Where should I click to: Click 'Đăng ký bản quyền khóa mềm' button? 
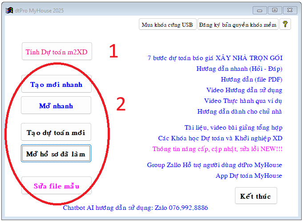238,25
